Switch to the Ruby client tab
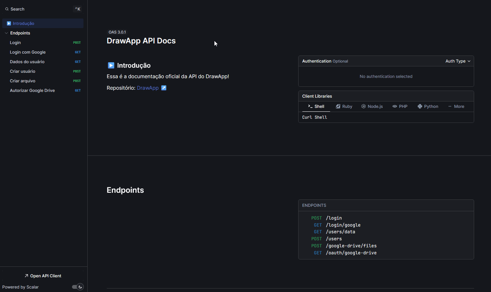 344,106
